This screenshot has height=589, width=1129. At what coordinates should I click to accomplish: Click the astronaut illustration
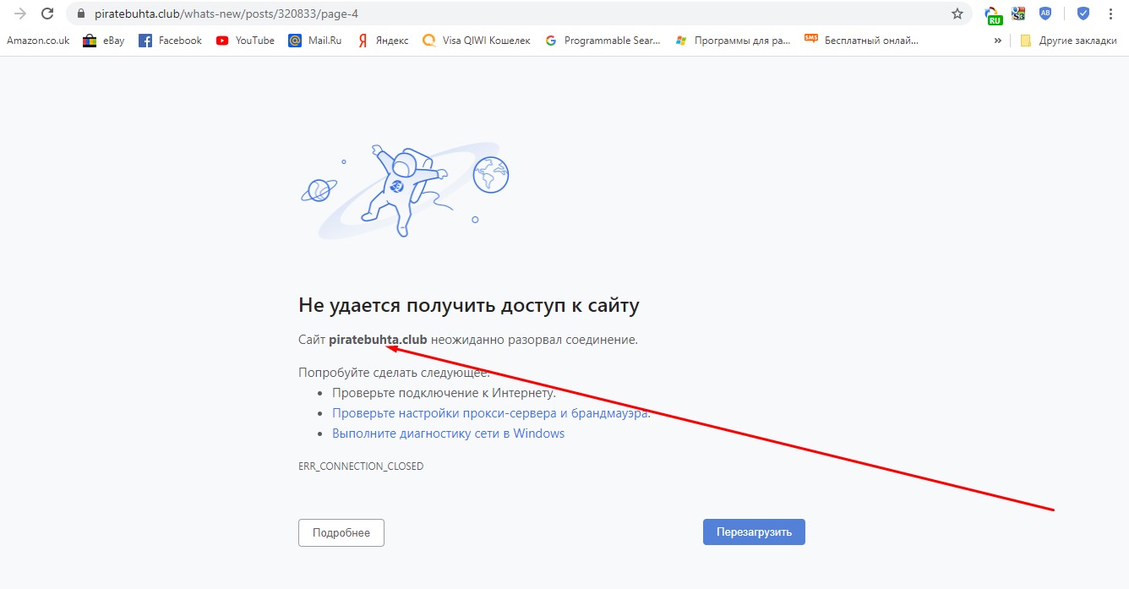point(405,190)
